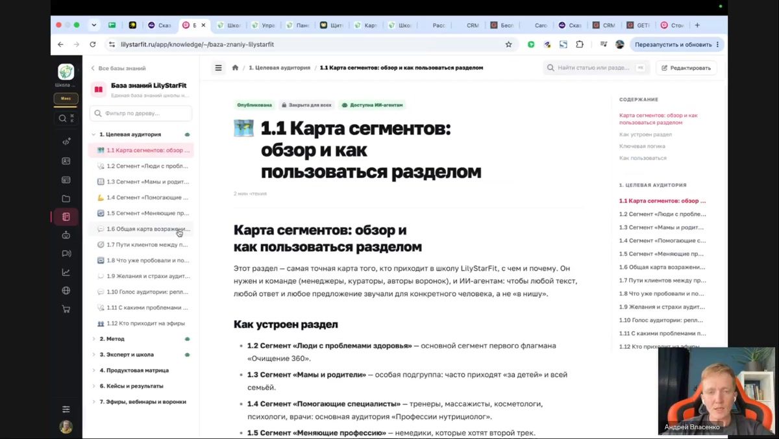Viewport: 779px width, 439px height.
Task: Click the 'Редактировать' button
Action: [x=686, y=68]
